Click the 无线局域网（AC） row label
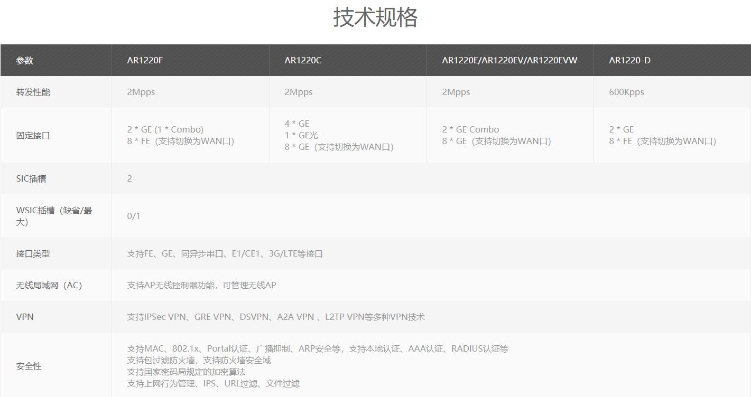The width and height of the screenshot is (751, 397). coord(49,285)
